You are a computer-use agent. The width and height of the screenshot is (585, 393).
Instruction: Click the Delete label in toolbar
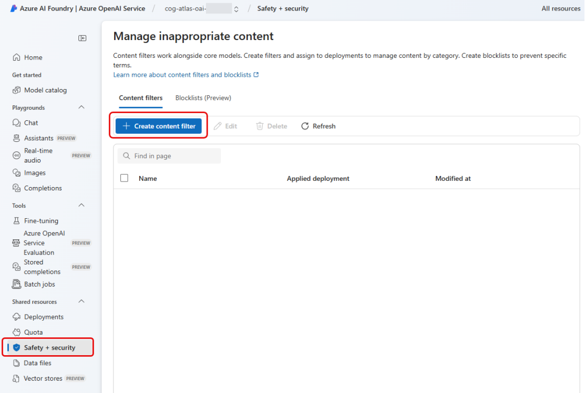point(277,126)
